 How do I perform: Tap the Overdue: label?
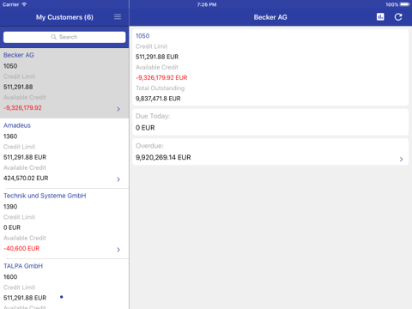click(x=149, y=146)
